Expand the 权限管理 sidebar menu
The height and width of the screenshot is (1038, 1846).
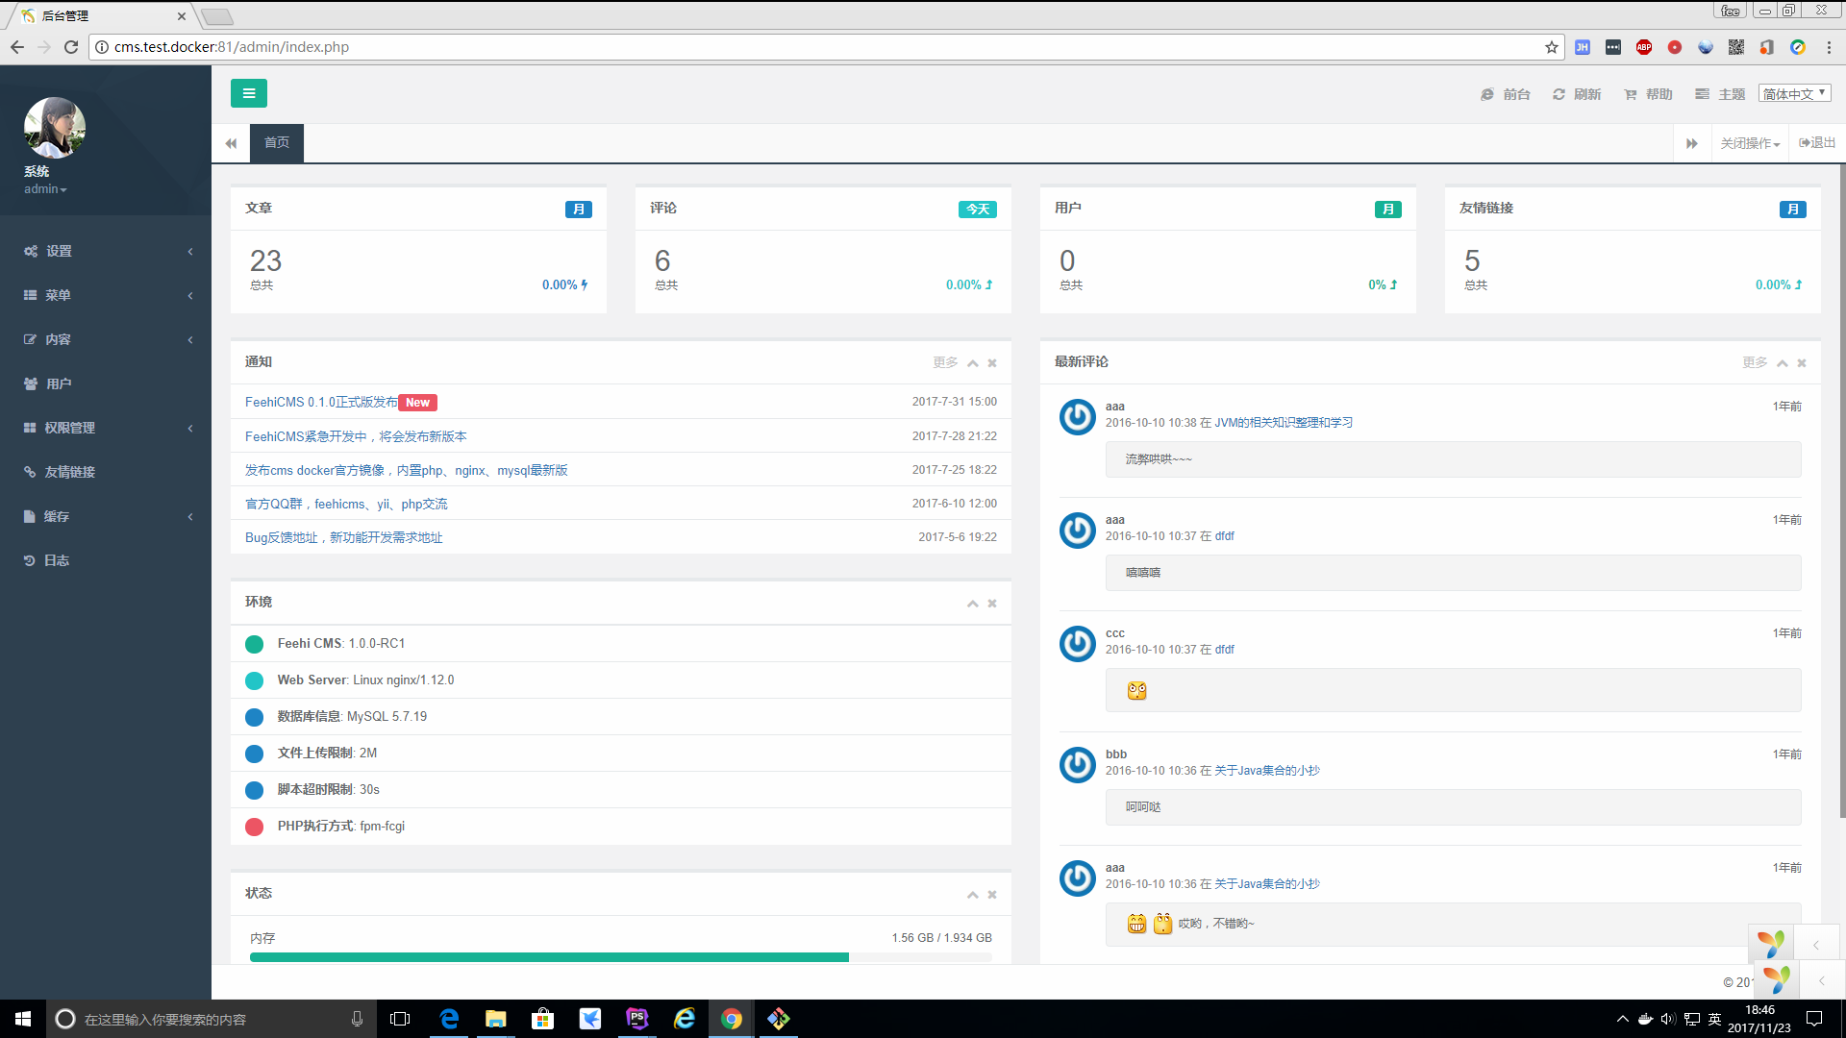(69, 428)
